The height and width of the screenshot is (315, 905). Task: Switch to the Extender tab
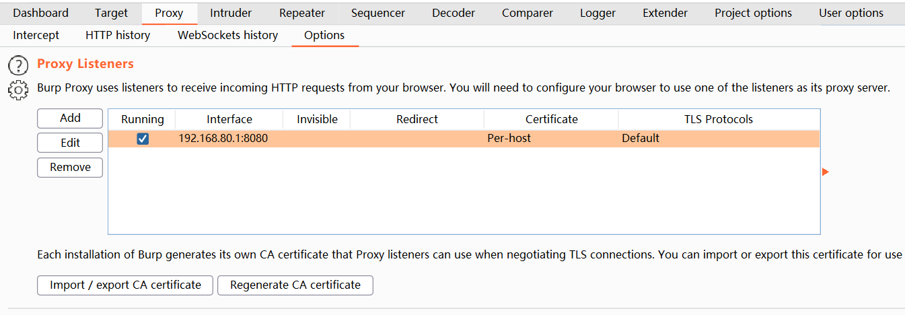pyautogui.click(x=665, y=13)
